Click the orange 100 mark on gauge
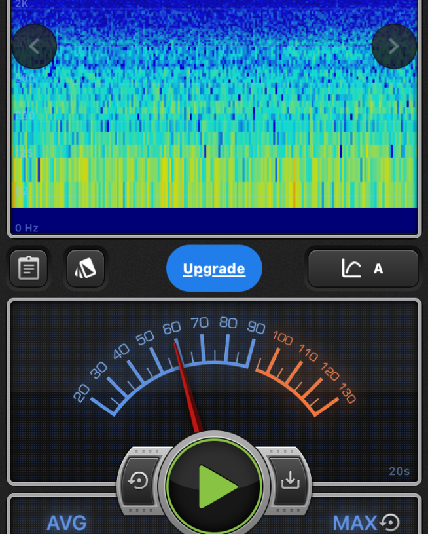This screenshot has height=534, width=428. 283,338
